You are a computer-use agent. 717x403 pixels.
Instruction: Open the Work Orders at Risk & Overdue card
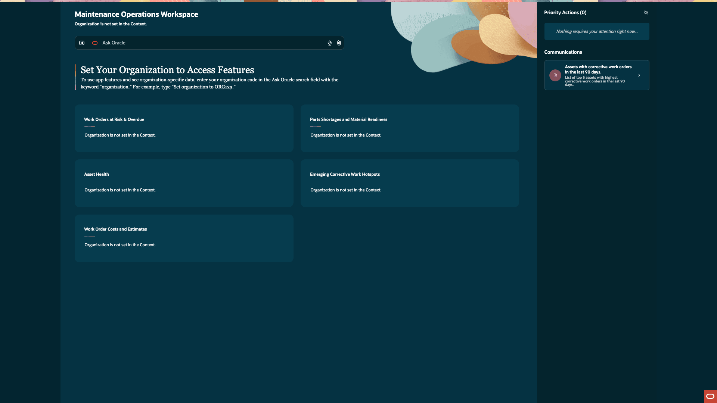point(184,128)
